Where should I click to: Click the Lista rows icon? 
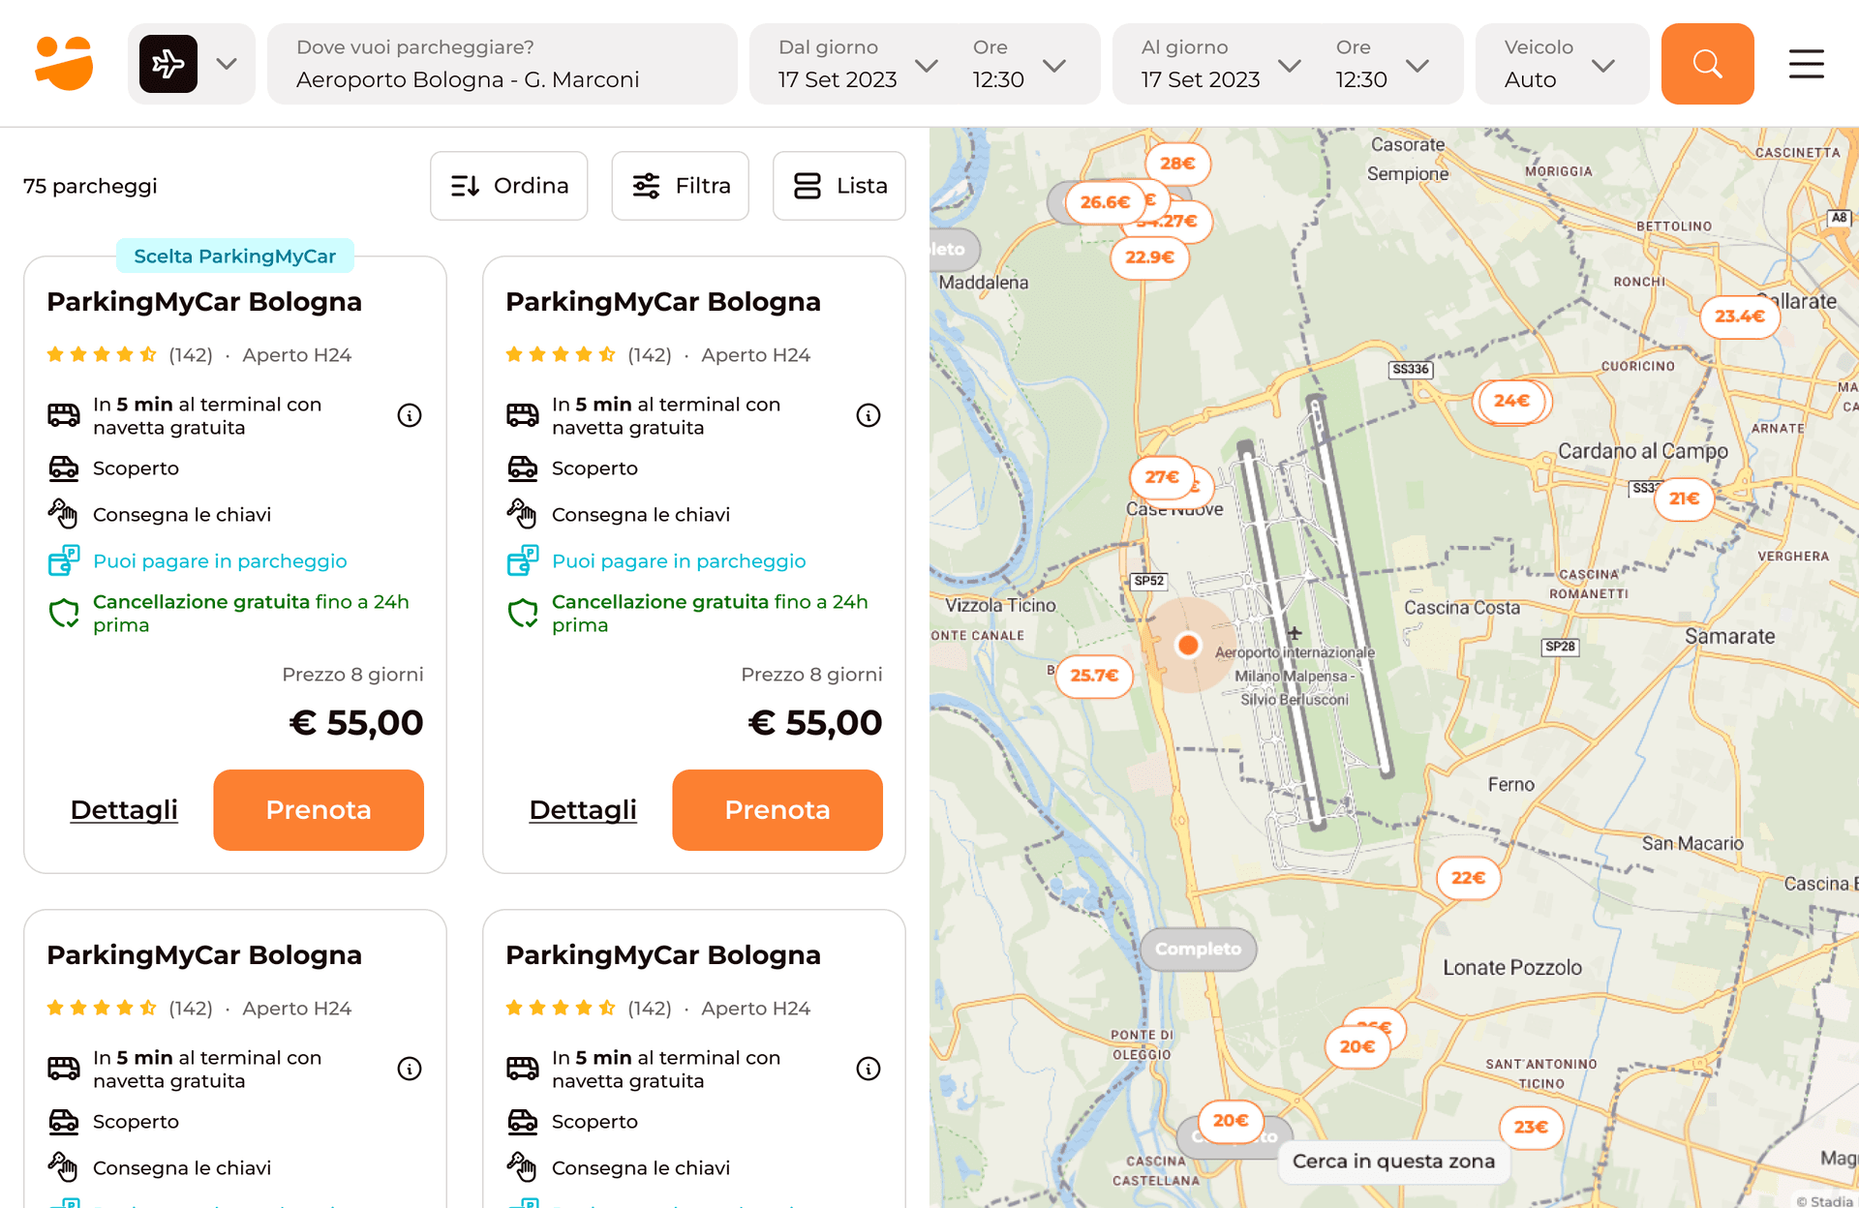[808, 186]
